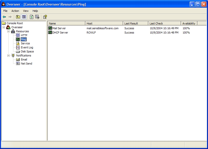Close the Overseer window
Viewport: 208px width, 149px height.
click(204, 4)
